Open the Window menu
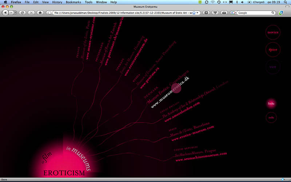Image resolution: width=291 pixels, height=182 pixels. click(x=101, y=2)
